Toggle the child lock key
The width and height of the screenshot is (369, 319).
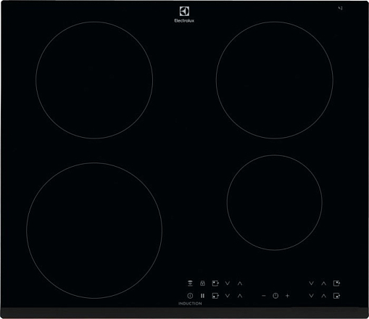tap(202, 283)
